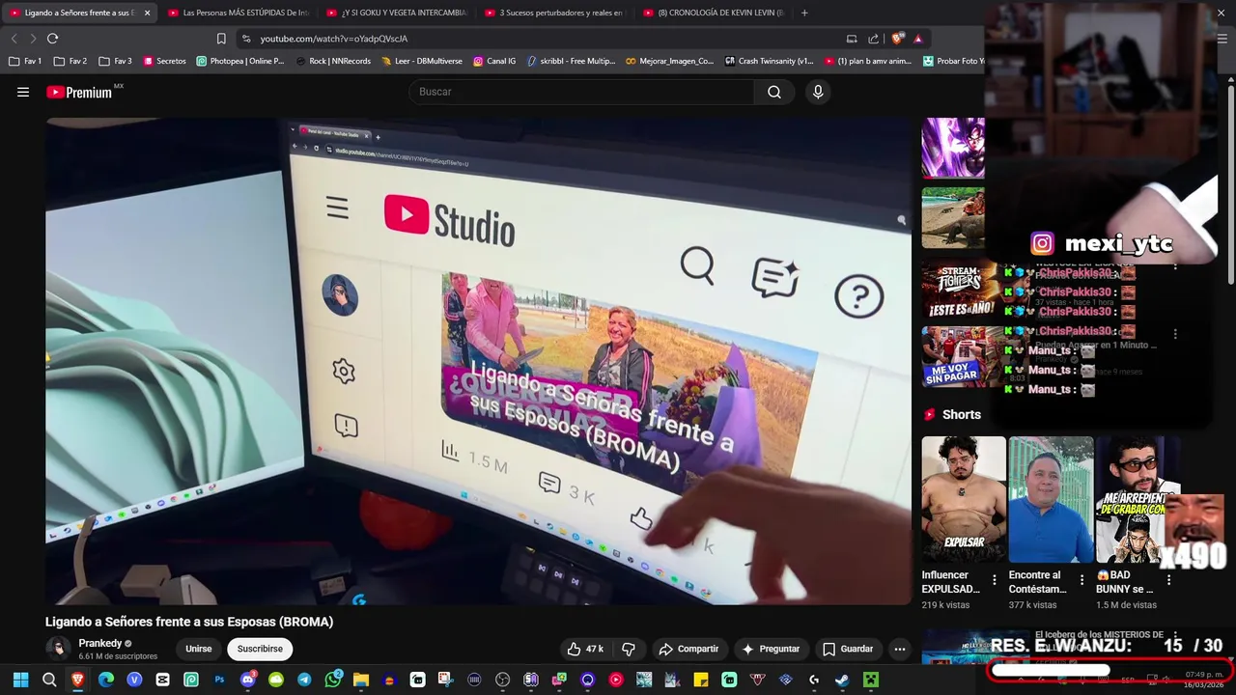
Task: Open File Explorer from the taskbar
Action: 361,680
